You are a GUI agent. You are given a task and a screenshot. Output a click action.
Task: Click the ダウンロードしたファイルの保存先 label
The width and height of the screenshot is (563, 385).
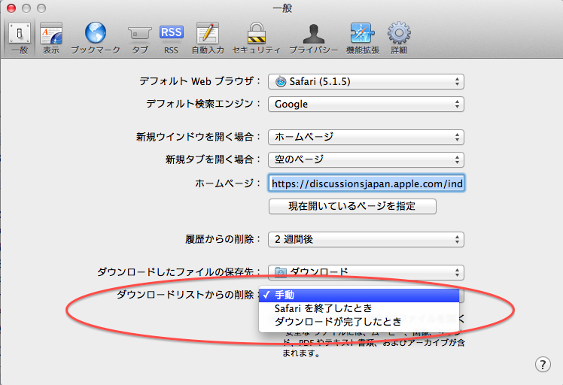pyautogui.click(x=178, y=272)
